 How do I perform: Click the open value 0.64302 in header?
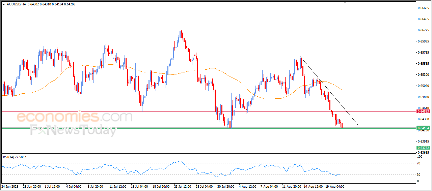(33, 4)
